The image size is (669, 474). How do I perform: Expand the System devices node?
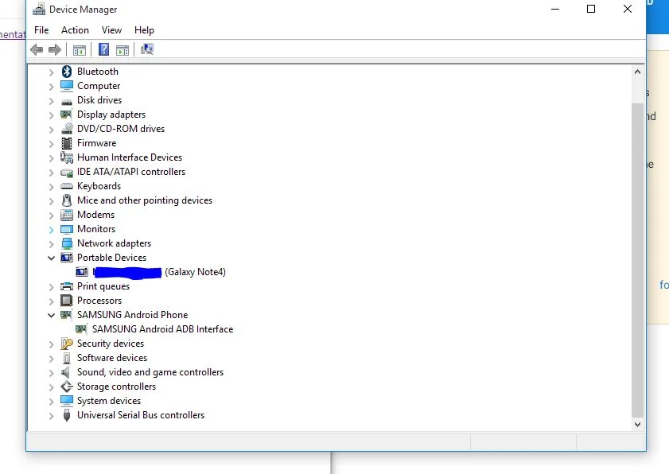coord(51,402)
